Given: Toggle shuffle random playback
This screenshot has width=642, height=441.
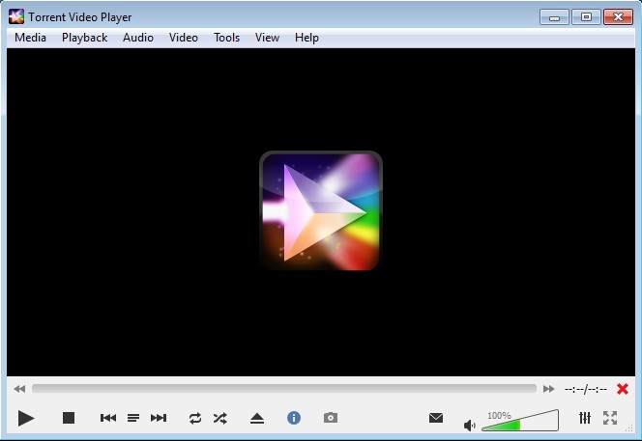Looking at the screenshot, I should [x=220, y=418].
